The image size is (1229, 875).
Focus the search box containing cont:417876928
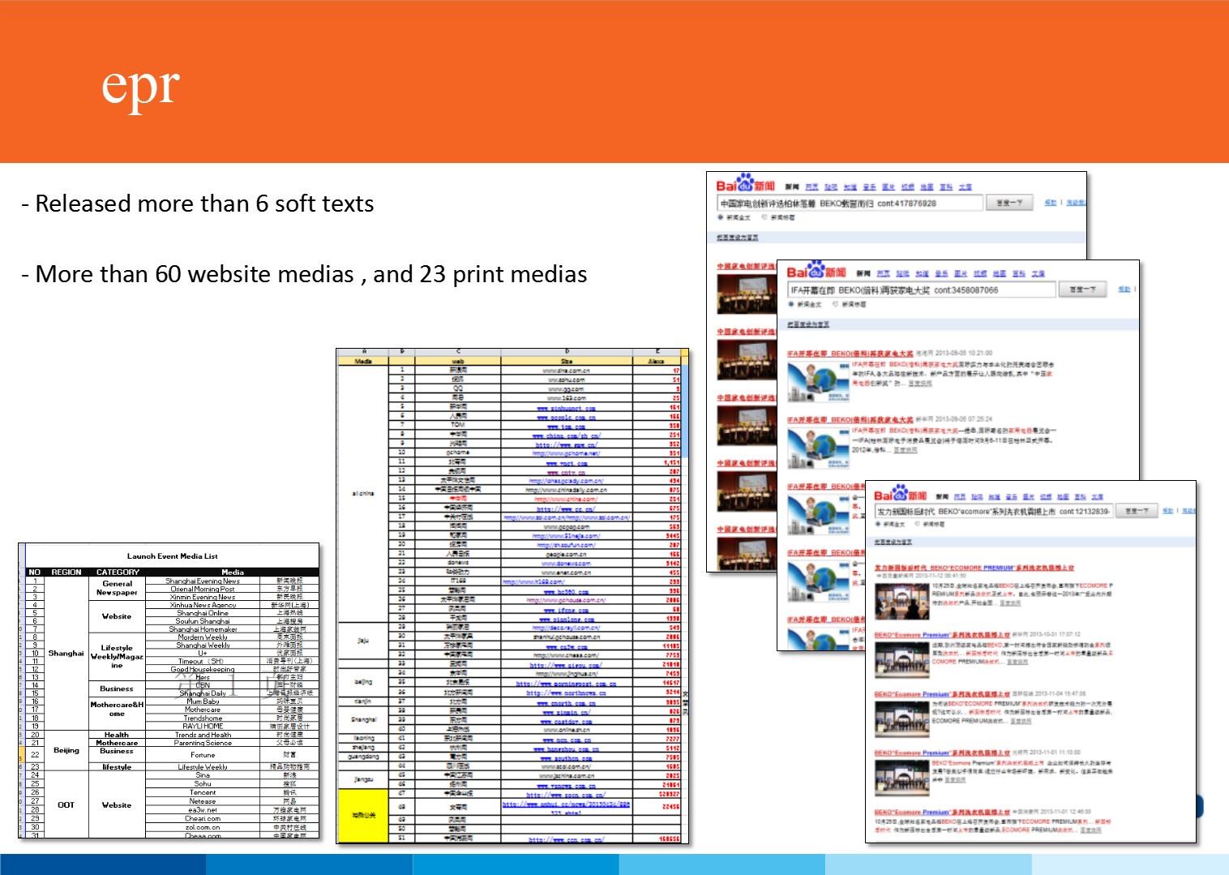click(x=850, y=204)
